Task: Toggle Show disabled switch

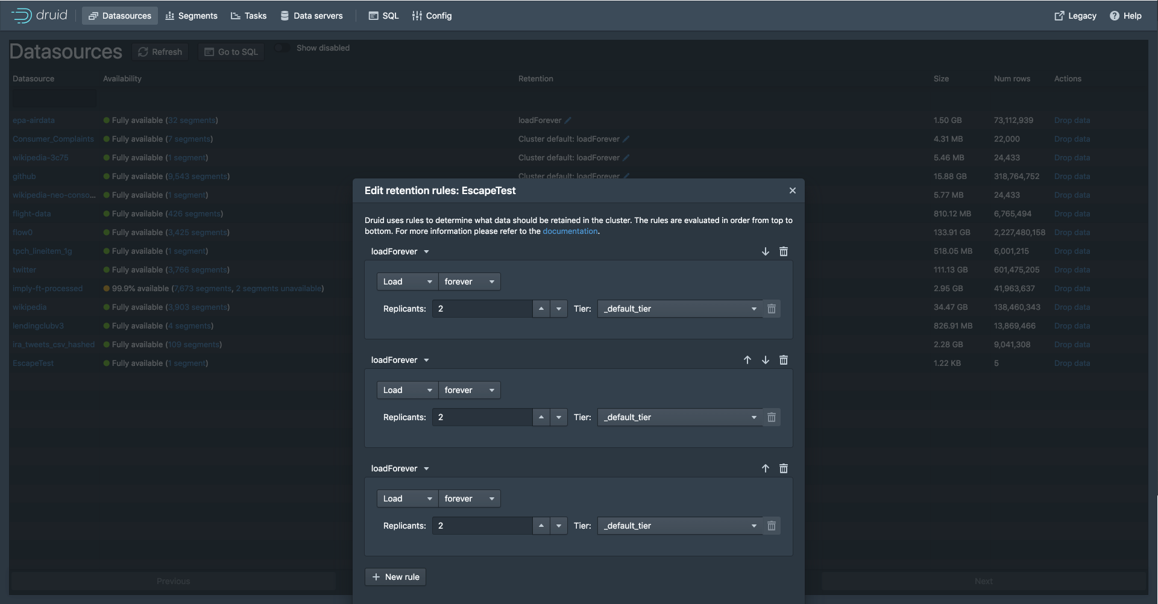Action: [282, 48]
